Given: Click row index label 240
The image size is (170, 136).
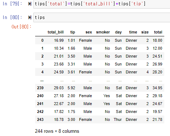Looking at the screenshot, I should tap(40, 96).
